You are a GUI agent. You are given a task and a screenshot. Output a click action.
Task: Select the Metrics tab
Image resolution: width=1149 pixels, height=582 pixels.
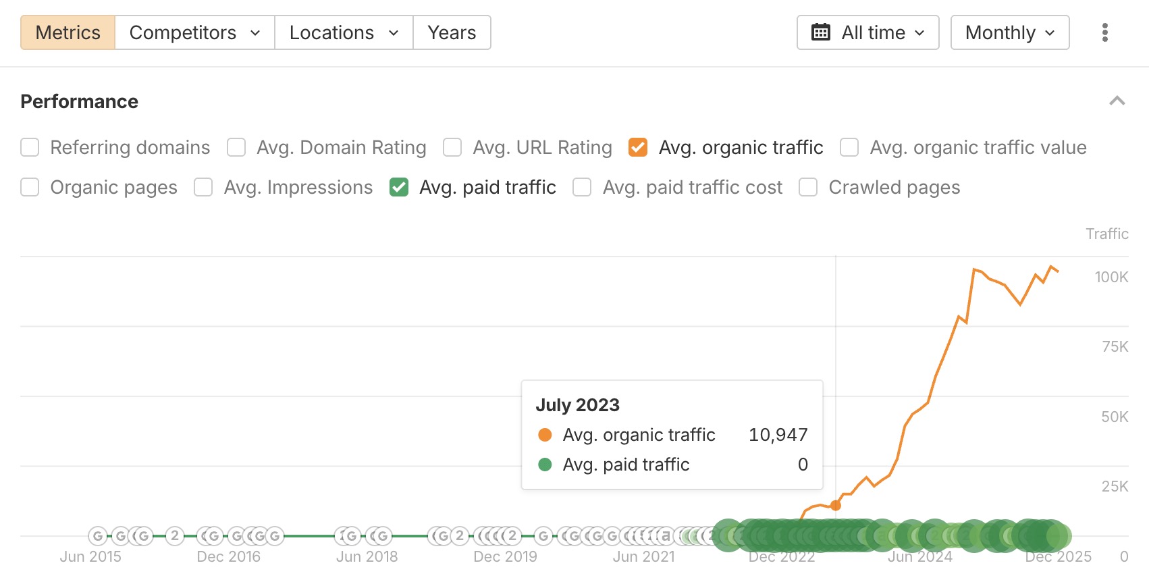point(68,32)
